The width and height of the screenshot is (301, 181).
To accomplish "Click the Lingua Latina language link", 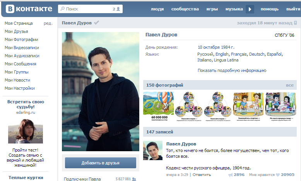I will 226,60.
